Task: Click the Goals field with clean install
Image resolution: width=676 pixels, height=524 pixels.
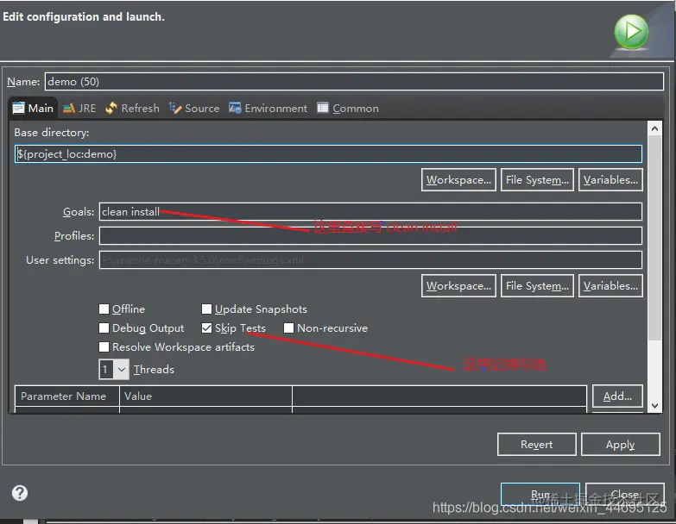Action: (x=370, y=212)
